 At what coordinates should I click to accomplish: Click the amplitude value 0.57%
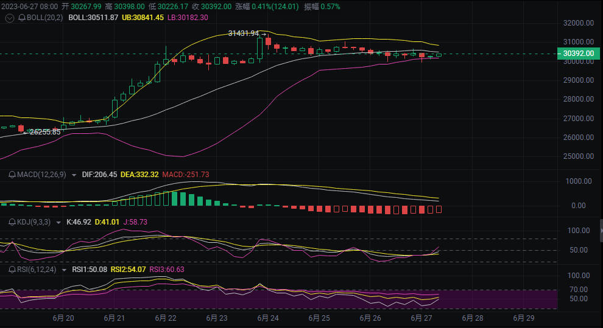330,7
